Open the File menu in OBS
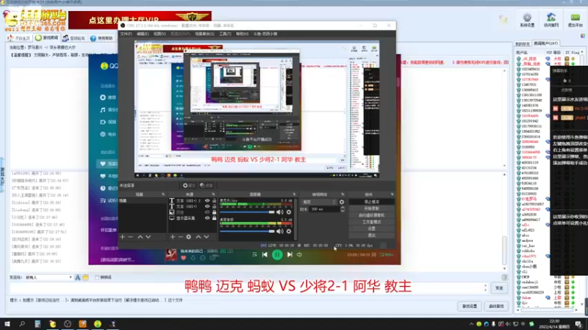This screenshot has height=330, width=588. 126,34
